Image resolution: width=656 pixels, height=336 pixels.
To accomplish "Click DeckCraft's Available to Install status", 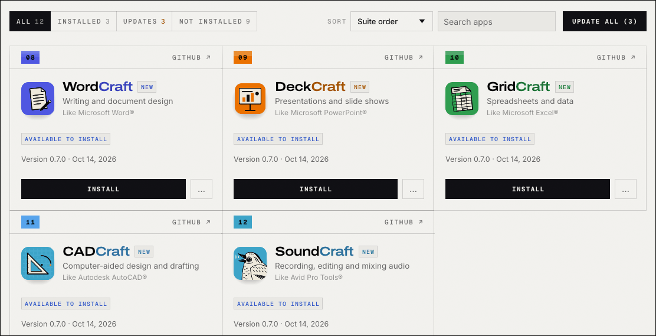I will coord(278,139).
